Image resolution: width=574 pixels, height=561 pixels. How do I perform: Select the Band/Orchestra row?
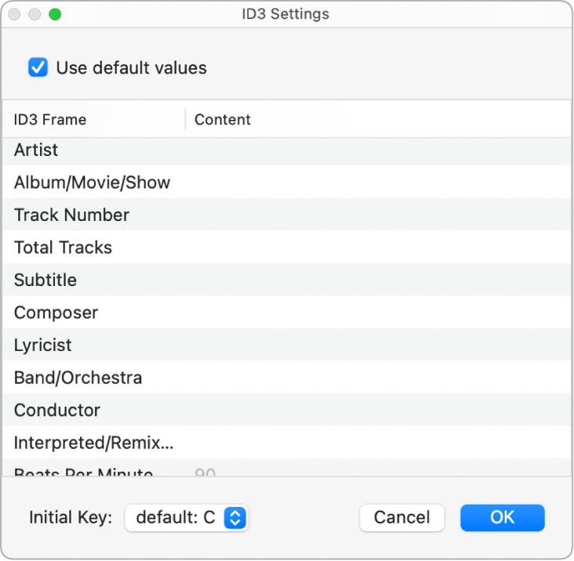[x=78, y=378]
